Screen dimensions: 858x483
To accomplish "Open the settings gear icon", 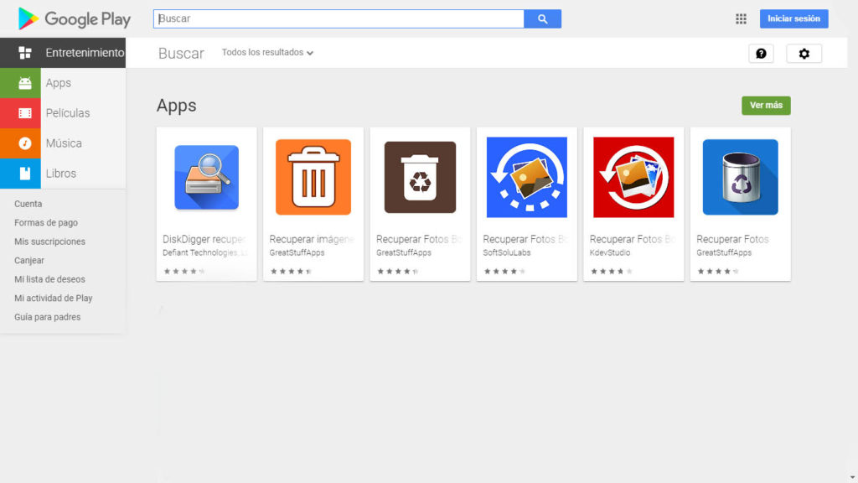I will 804,53.
